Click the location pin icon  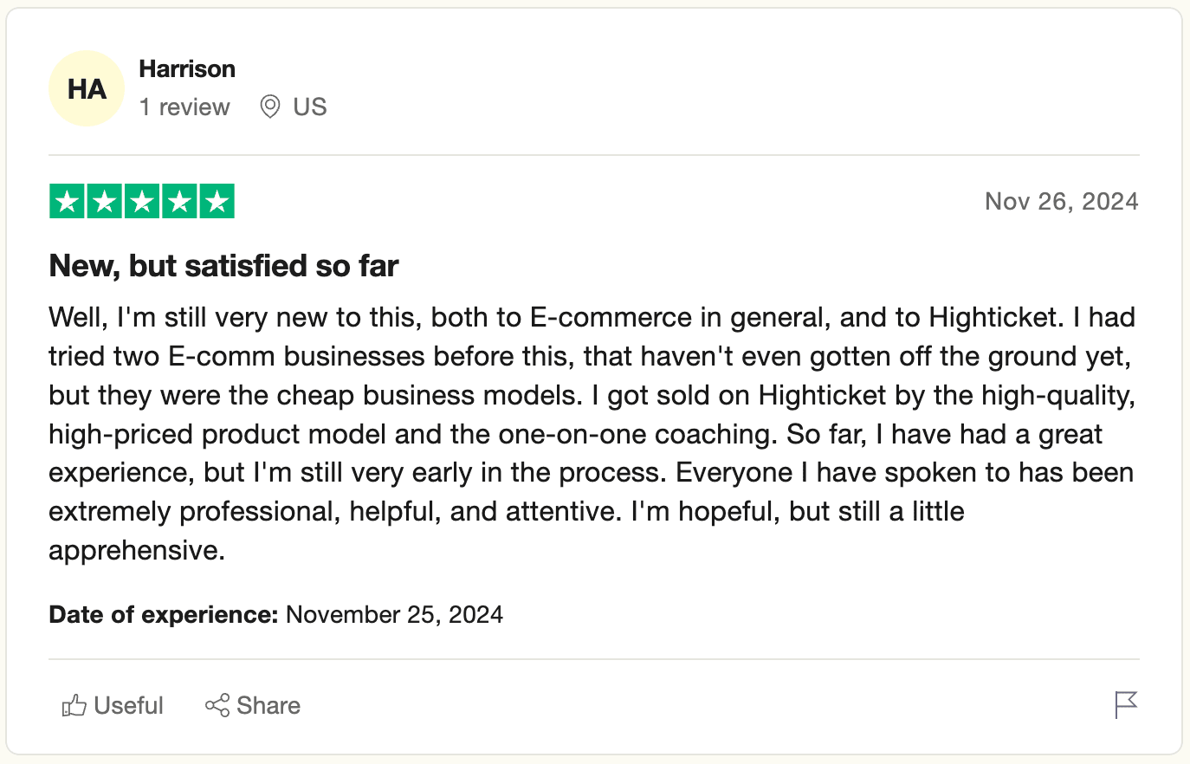(x=270, y=107)
